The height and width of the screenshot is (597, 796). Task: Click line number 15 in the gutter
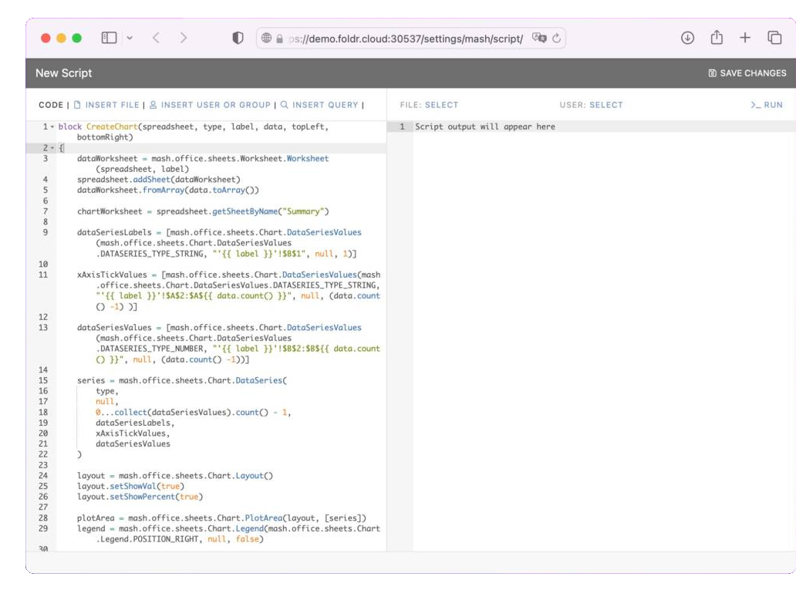click(43, 380)
